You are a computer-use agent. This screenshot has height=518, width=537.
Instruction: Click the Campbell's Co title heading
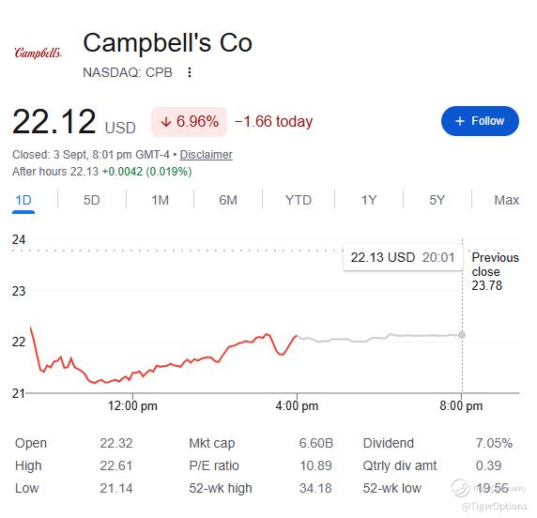pos(167,43)
